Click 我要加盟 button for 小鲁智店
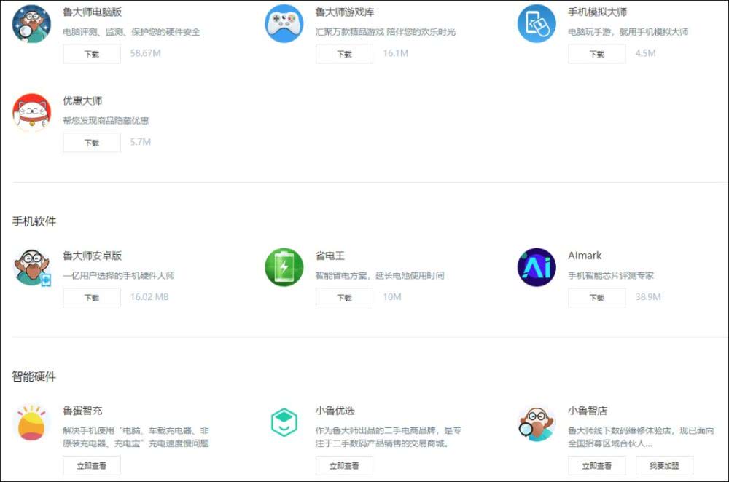This screenshot has width=729, height=482. [x=664, y=466]
